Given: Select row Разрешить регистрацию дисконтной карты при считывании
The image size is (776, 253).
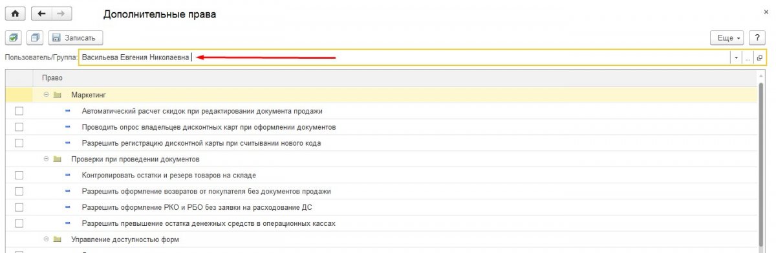Looking at the screenshot, I should pyautogui.click(x=381, y=143).
